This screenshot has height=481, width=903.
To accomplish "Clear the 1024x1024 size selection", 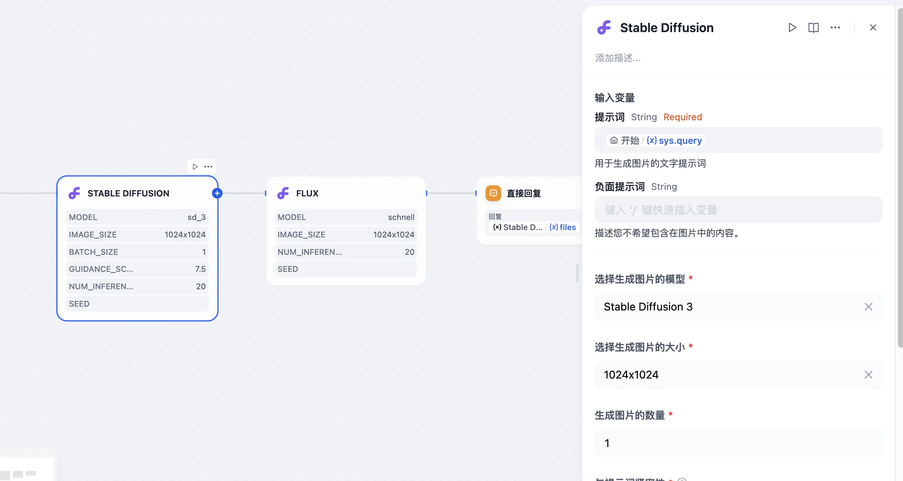I will 868,375.
